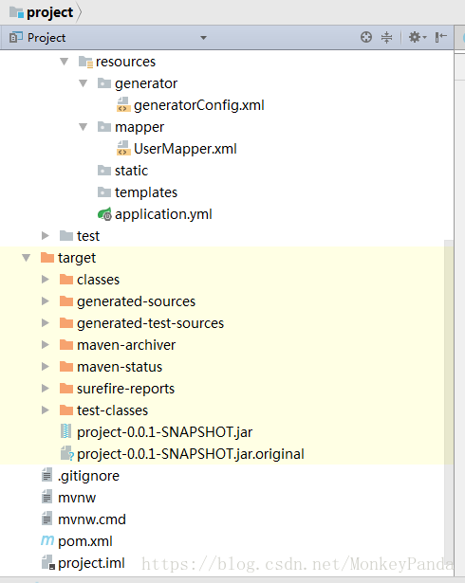Expand the maven-archiver folder
465x583 pixels.
[45, 345]
